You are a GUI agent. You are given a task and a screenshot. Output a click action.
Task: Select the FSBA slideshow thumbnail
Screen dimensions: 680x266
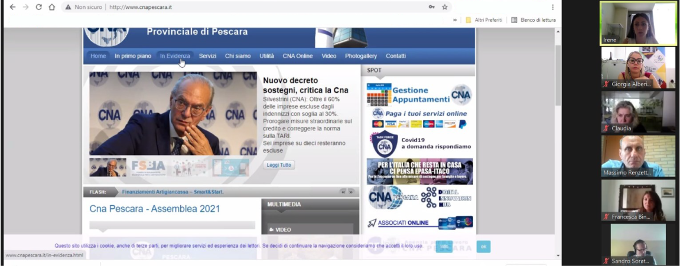pyautogui.click(x=148, y=168)
